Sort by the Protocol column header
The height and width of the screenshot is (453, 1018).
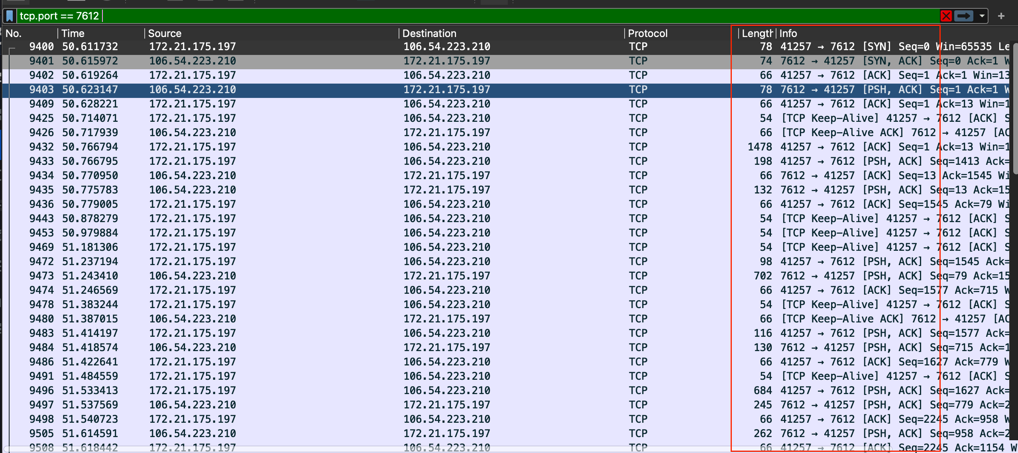(682, 33)
